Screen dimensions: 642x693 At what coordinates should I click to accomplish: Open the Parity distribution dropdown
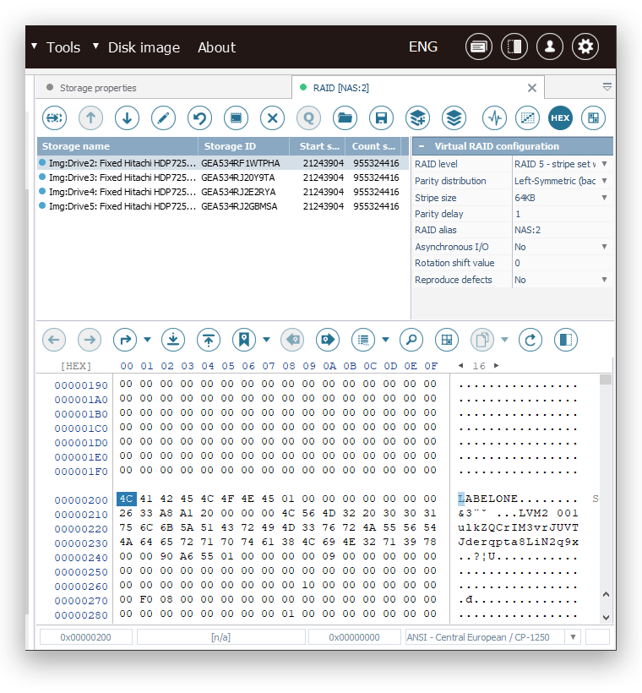pyautogui.click(x=605, y=181)
